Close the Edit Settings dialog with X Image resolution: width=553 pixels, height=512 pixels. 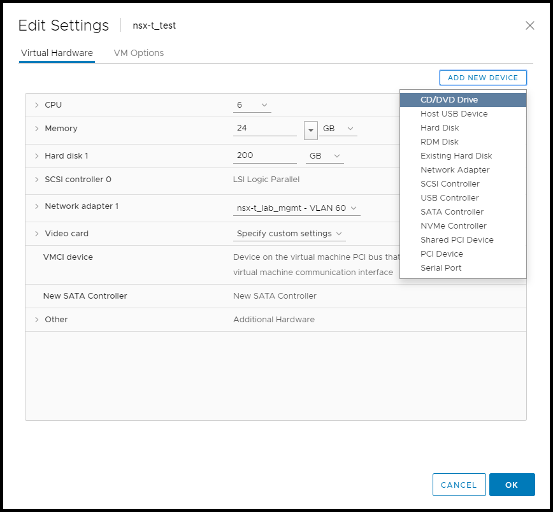529,25
